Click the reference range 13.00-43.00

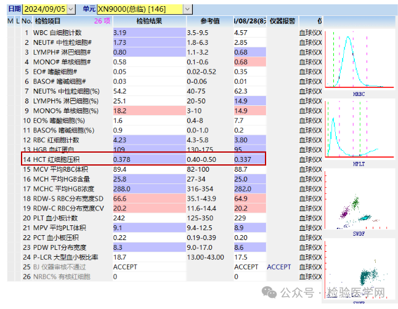pyautogui.click(x=206, y=257)
